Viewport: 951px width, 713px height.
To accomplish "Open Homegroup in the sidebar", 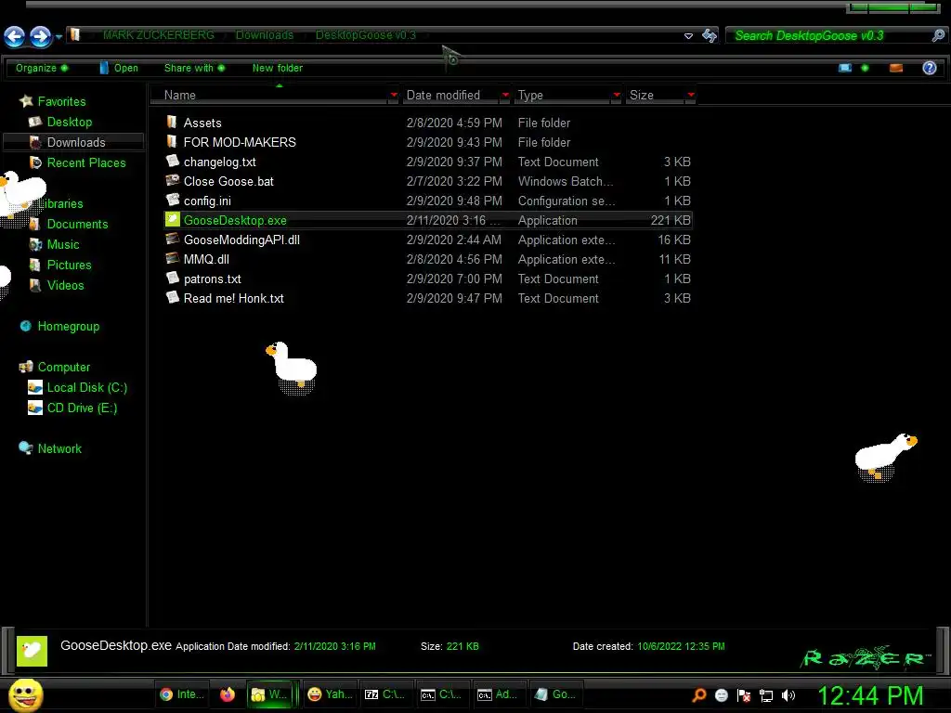I will pos(59,326).
